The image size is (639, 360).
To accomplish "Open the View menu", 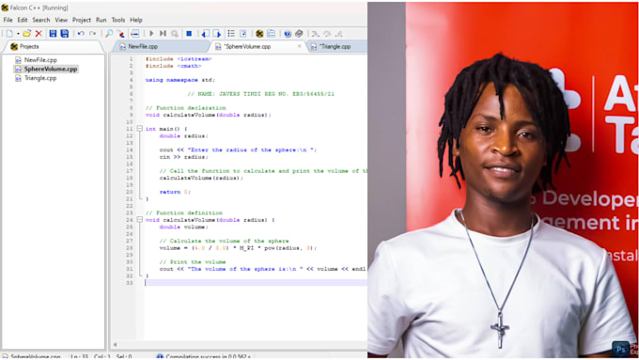I will pos(61,20).
